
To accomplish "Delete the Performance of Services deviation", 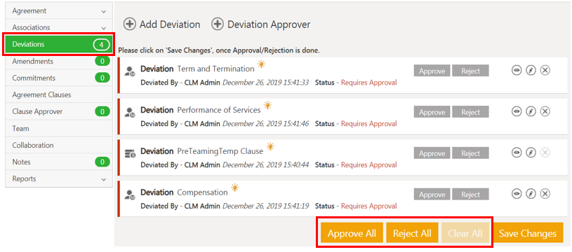I will [x=545, y=111].
